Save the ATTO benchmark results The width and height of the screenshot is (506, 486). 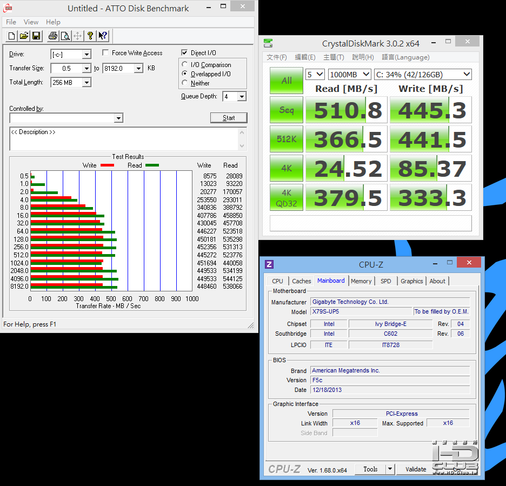click(36, 36)
